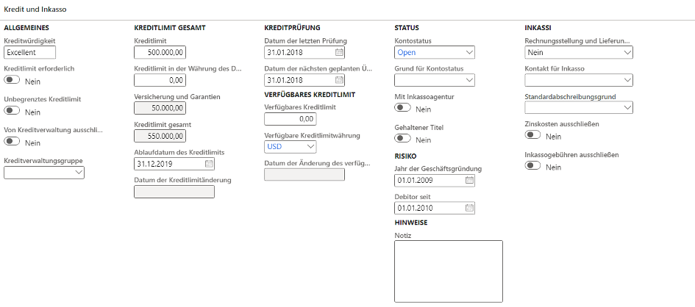Image resolution: width=695 pixels, height=307 pixels.
Task: Open calendar for Datum der letzten Prüfung
Action: point(338,52)
